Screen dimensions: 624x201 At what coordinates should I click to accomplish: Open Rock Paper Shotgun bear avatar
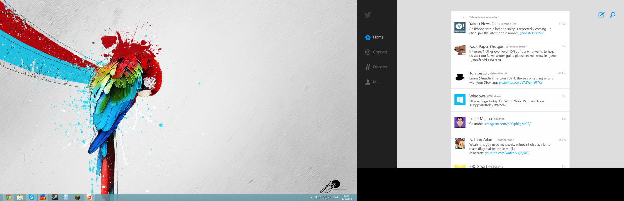pyautogui.click(x=460, y=50)
